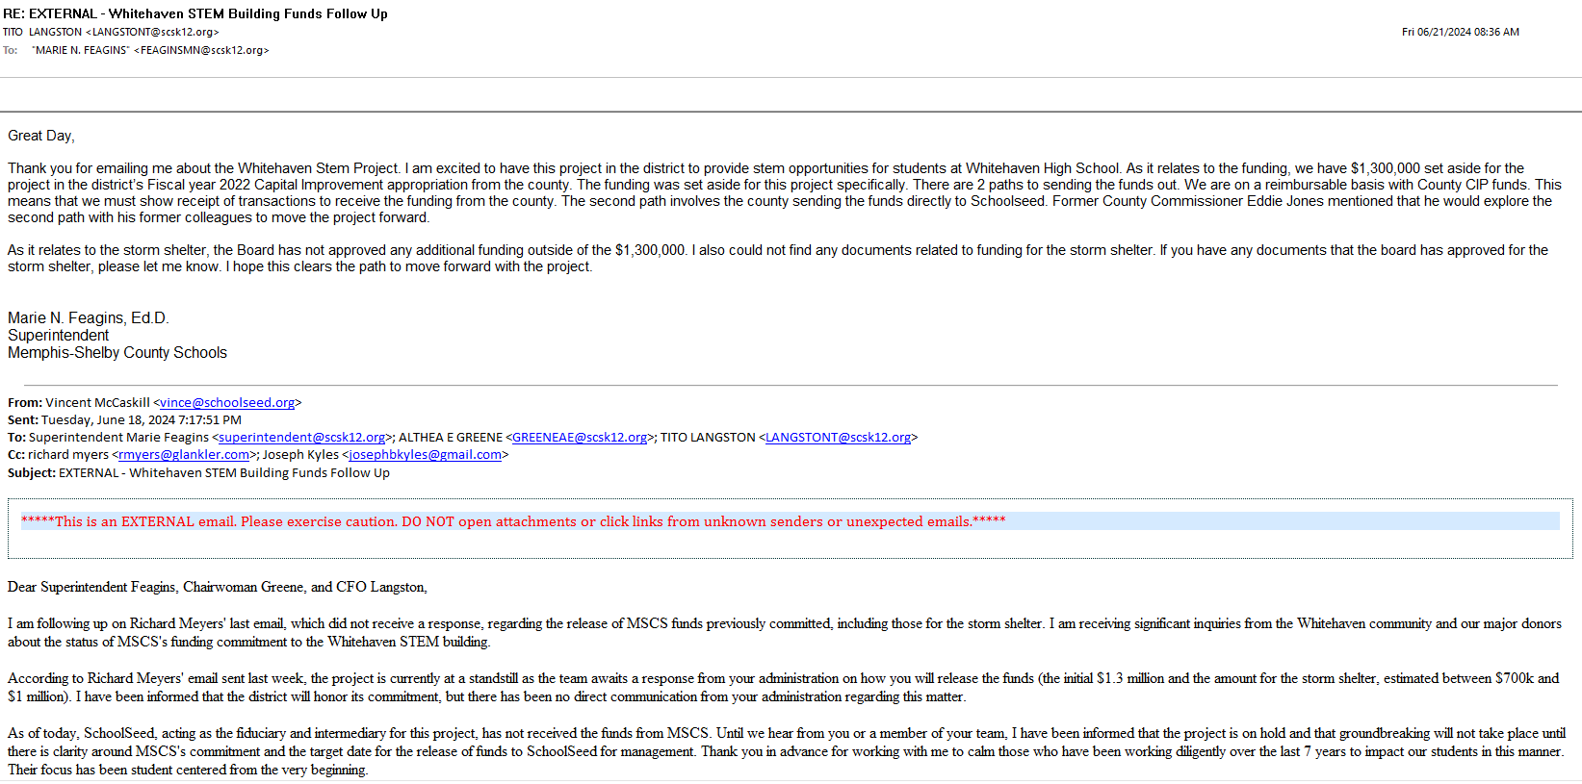
Task: Open the superintendent@scsk12.org address link
Action: point(301,438)
